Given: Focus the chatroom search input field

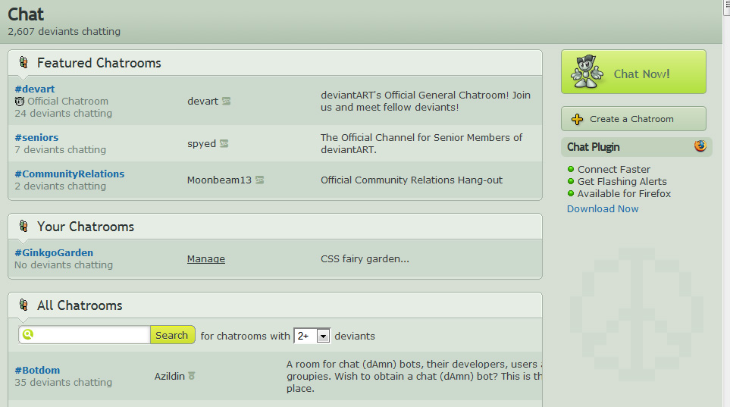Looking at the screenshot, I should click(x=85, y=335).
